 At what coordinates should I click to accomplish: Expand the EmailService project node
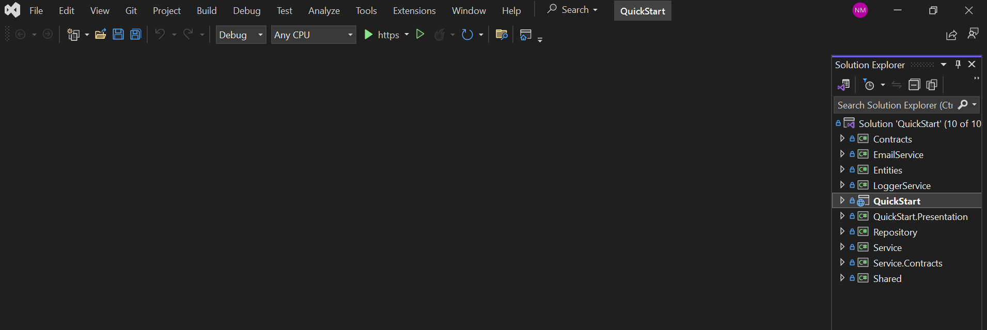(842, 154)
